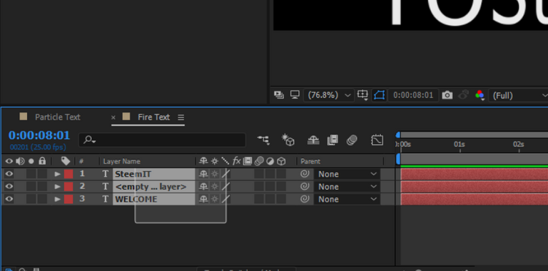Image resolution: width=548 pixels, height=271 pixels.
Task: Hide the SteemIT layer eye
Action: tap(9, 174)
